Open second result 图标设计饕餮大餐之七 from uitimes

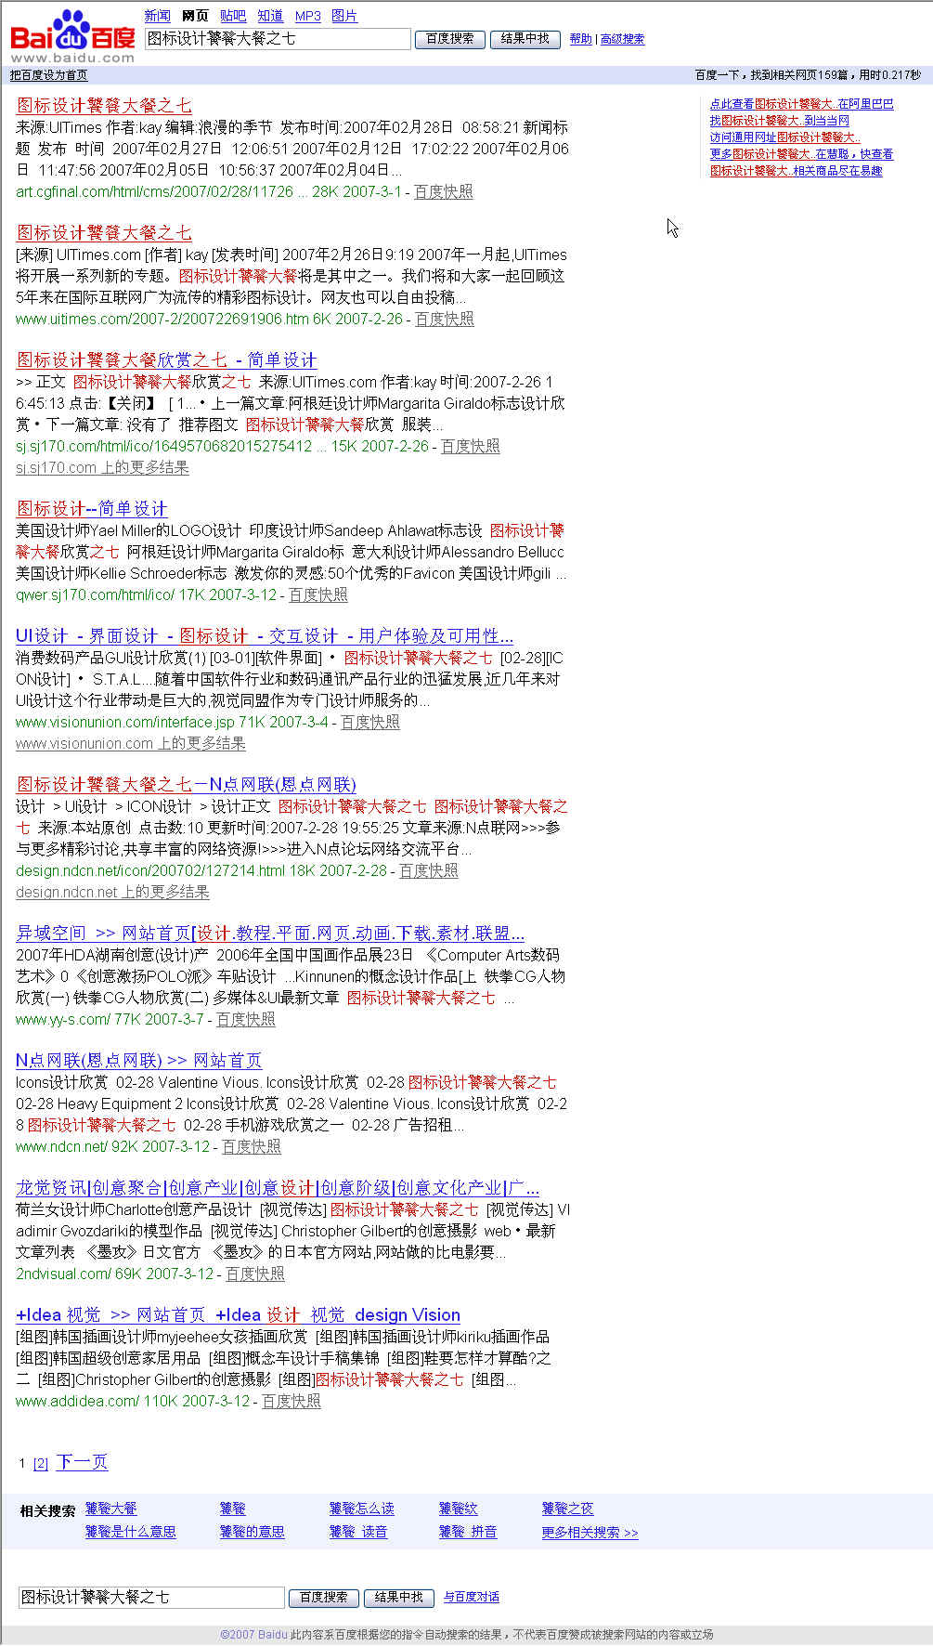click(104, 232)
